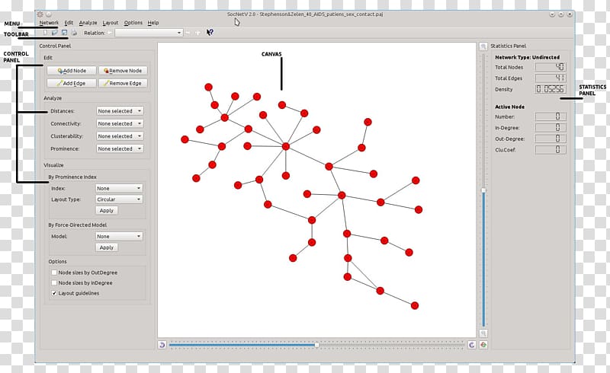This screenshot has height=373, width=610.
Task: Expand the Layout Type Circular dropdown
Action: point(118,199)
